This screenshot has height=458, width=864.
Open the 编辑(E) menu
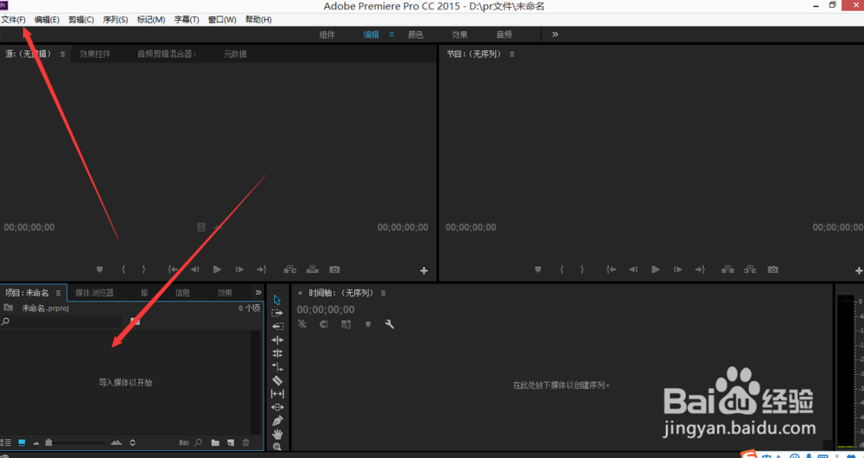coord(47,19)
